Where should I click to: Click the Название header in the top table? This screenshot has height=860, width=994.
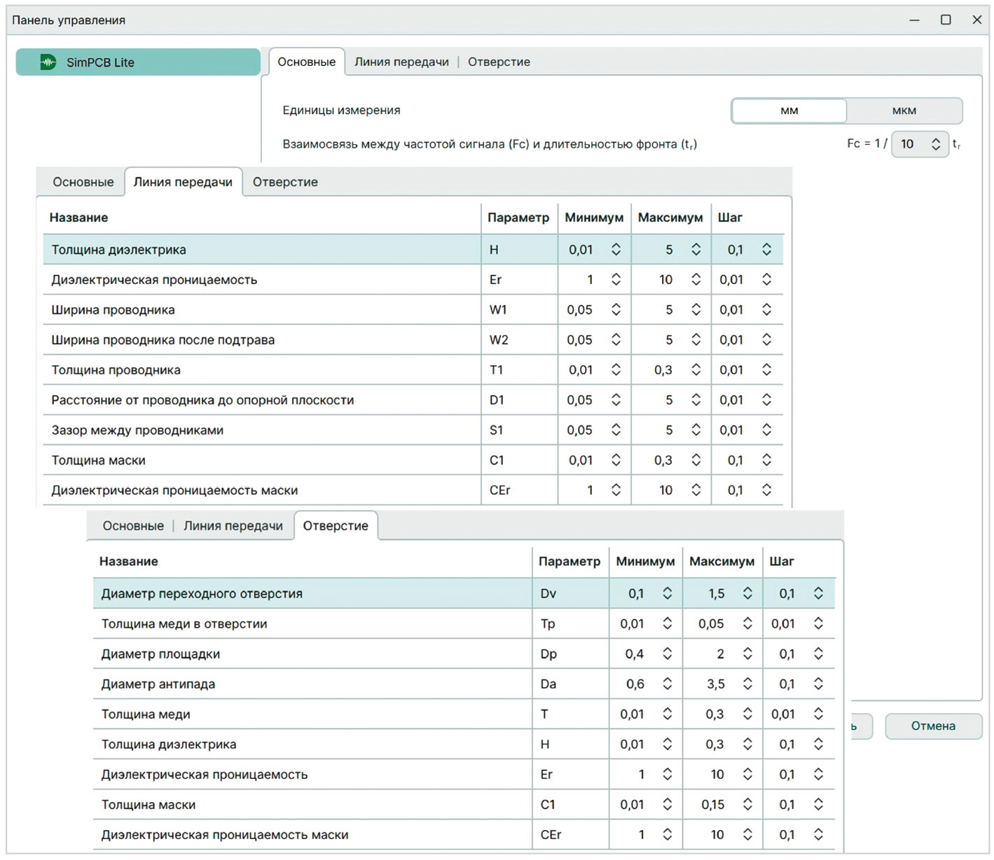tap(78, 218)
